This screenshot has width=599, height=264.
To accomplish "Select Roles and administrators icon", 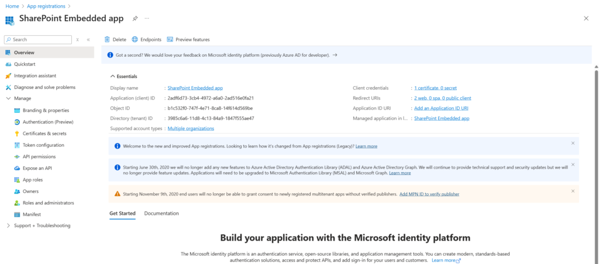I will coord(17,203).
